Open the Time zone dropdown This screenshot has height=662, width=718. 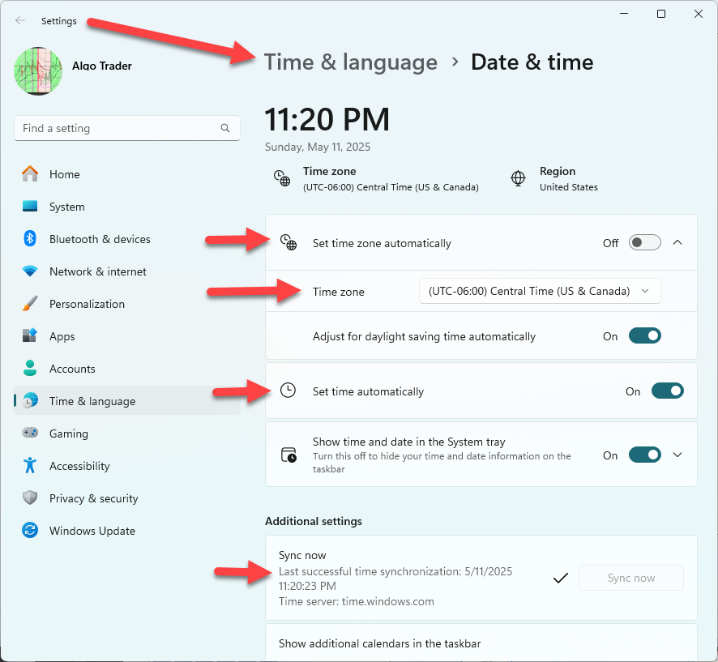540,291
